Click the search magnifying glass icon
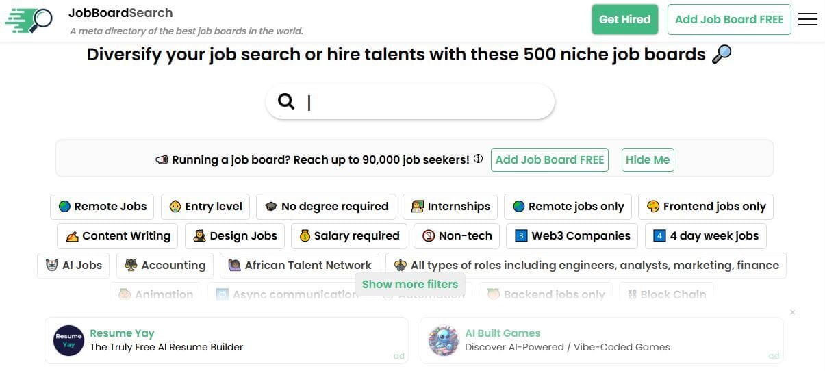This screenshot has height=371, width=825. click(286, 101)
